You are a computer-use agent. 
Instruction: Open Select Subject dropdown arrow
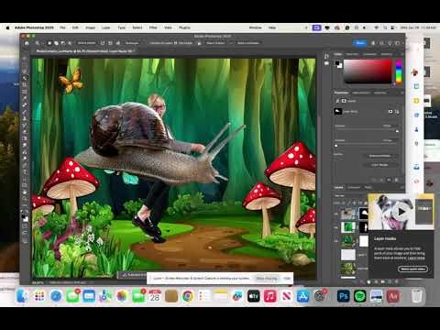(230, 43)
